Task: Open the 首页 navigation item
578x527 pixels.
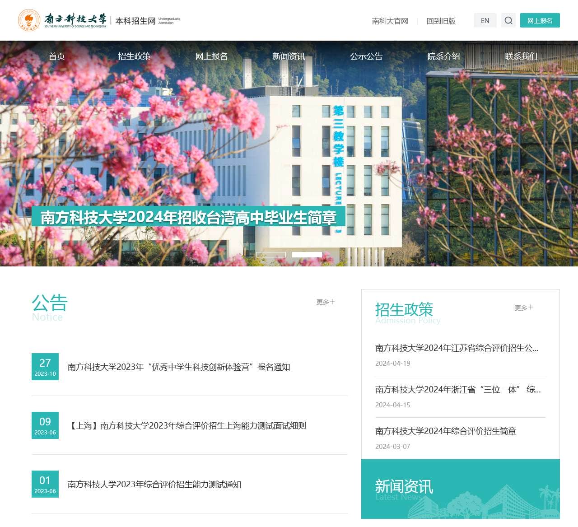Action: 56,56
